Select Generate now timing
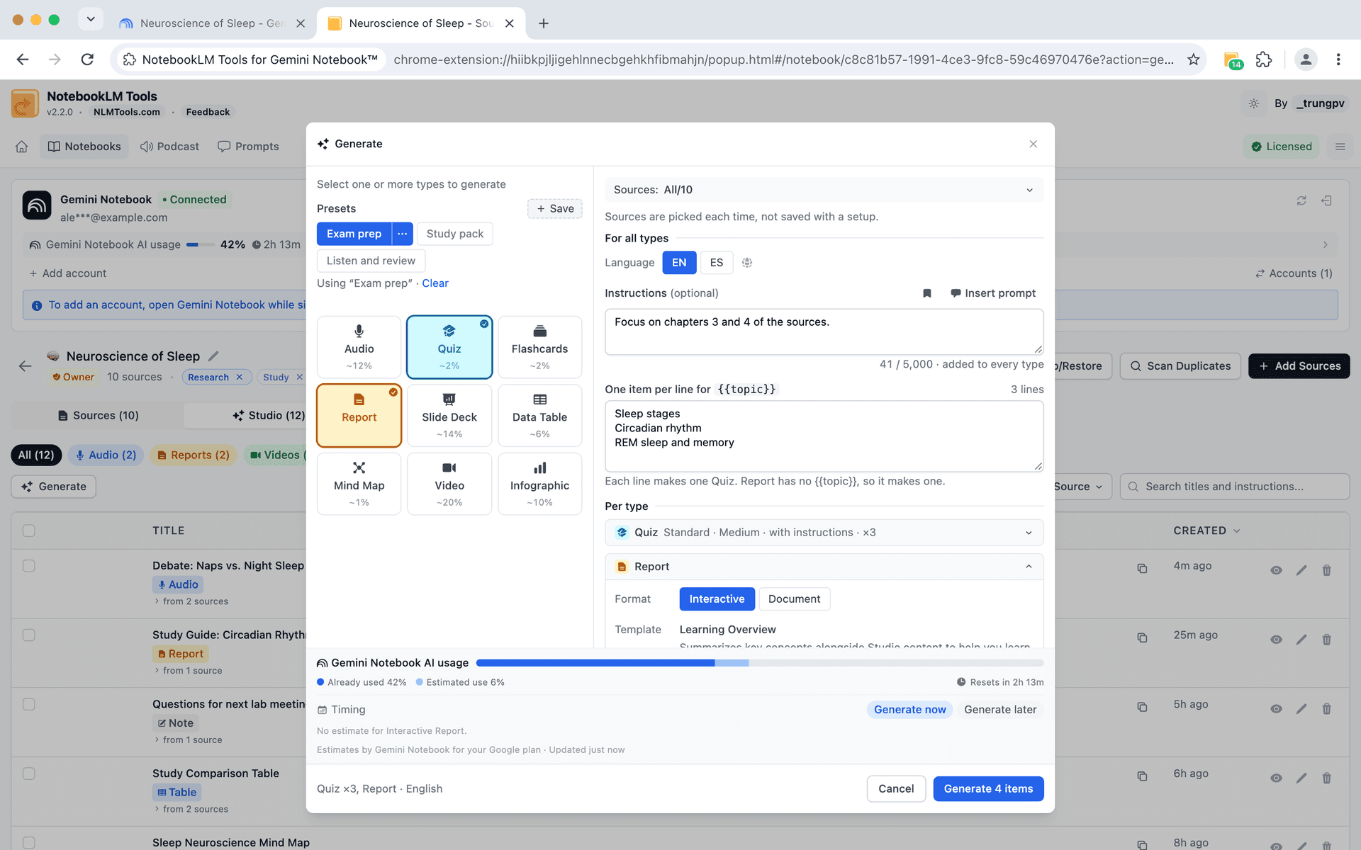This screenshot has width=1361, height=850. coord(909,710)
